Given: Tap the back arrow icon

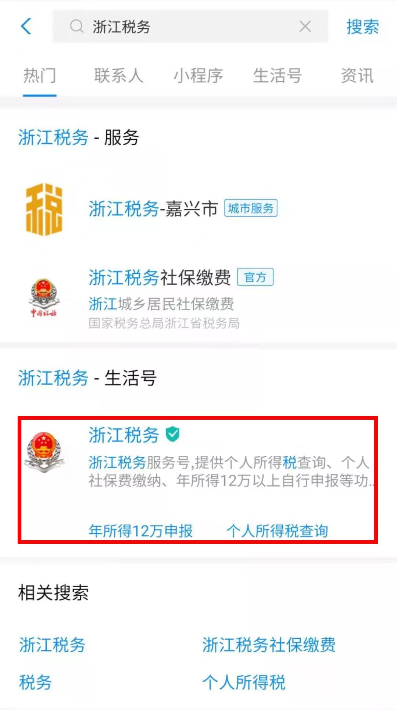Looking at the screenshot, I should pyautogui.click(x=26, y=26).
